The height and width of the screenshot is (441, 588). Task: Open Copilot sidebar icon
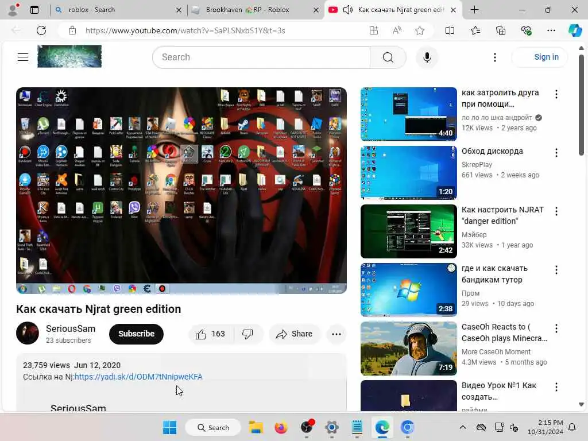point(575,30)
